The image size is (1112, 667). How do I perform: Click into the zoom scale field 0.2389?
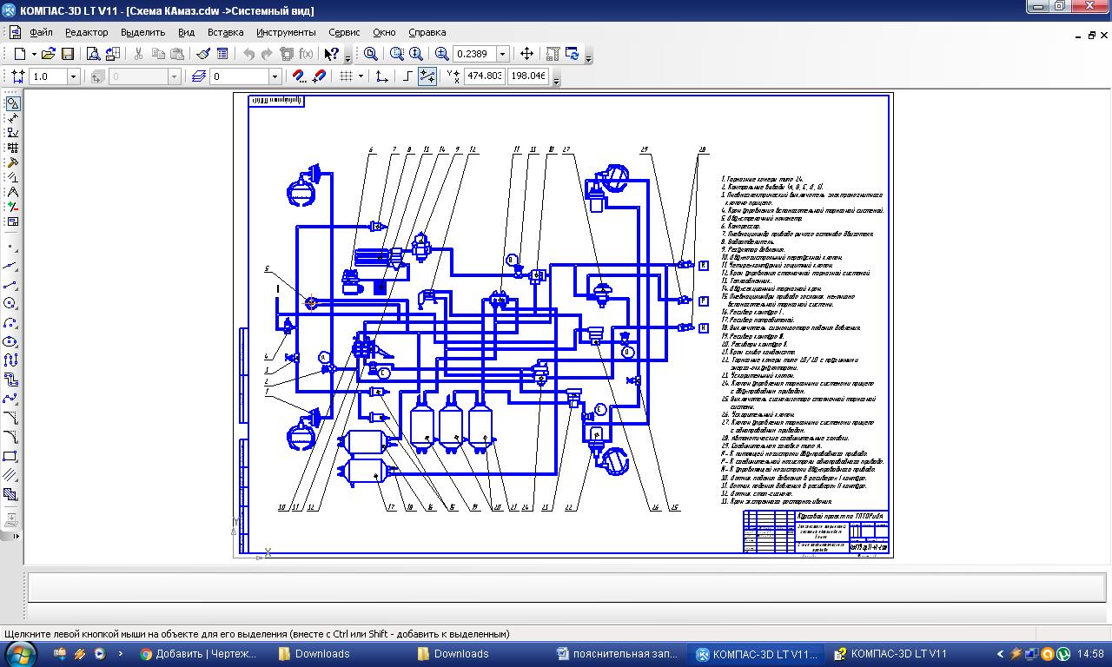tap(474, 54)
